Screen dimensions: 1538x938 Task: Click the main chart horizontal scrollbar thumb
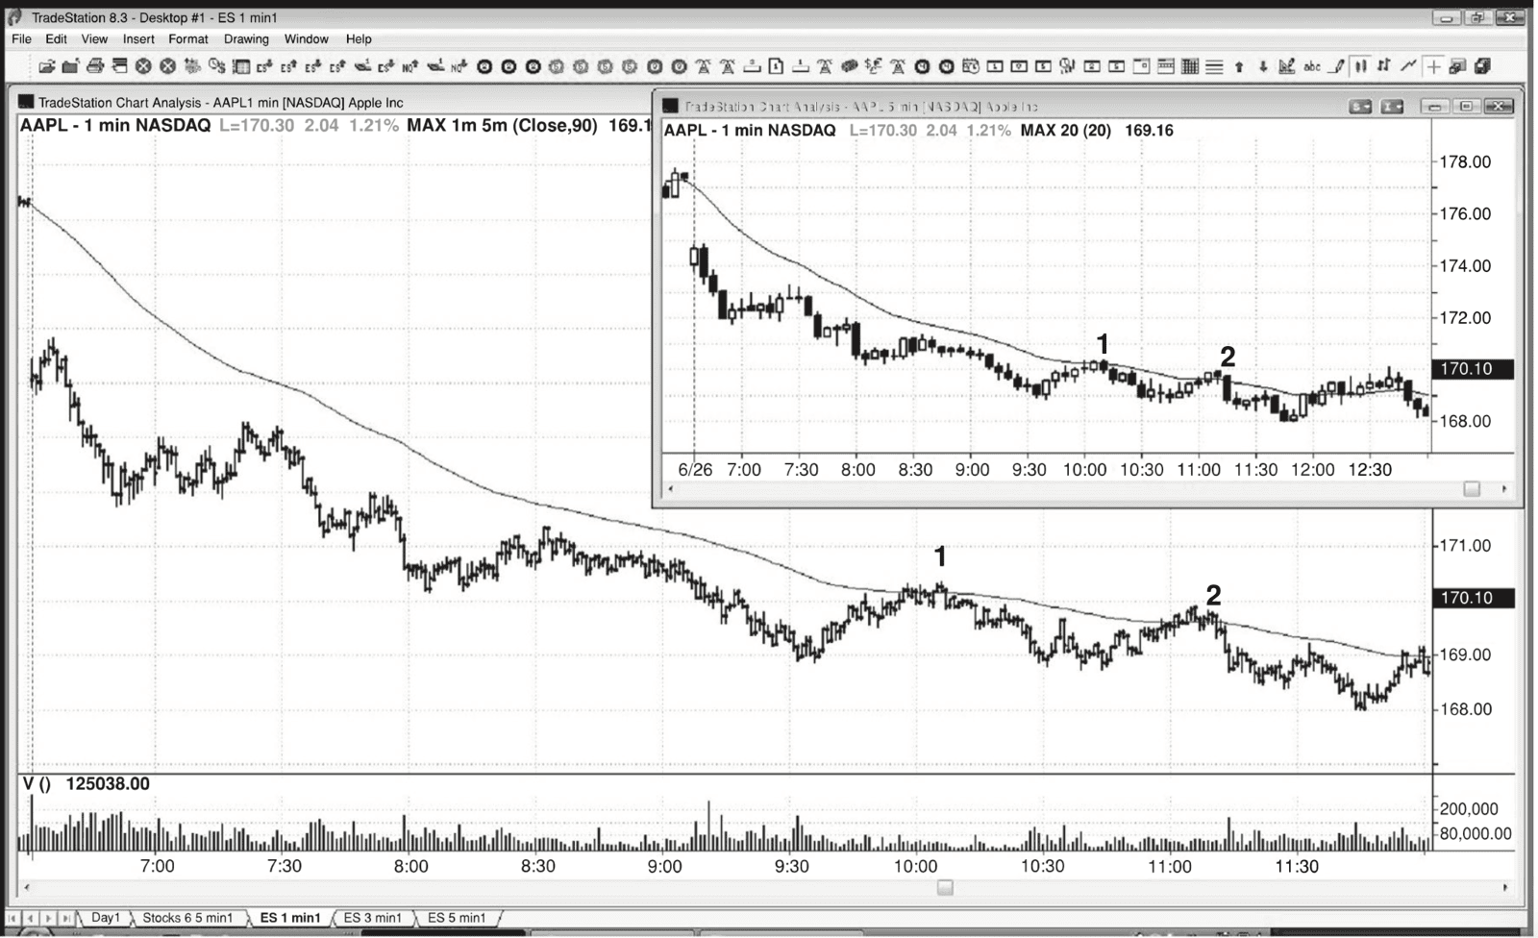tap(945, 887)
